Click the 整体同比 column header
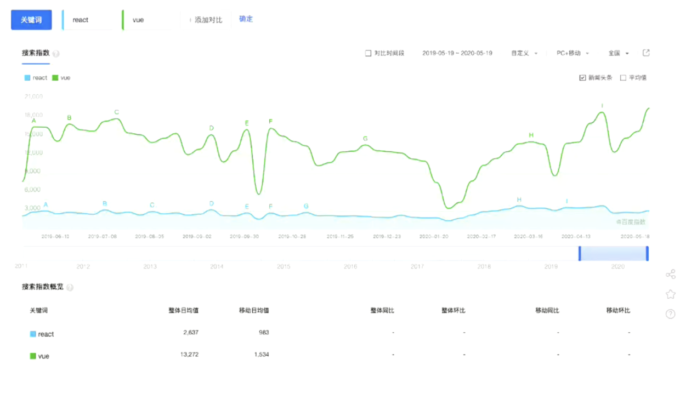This screenshot has width=680, height=393. coord(382,311)
